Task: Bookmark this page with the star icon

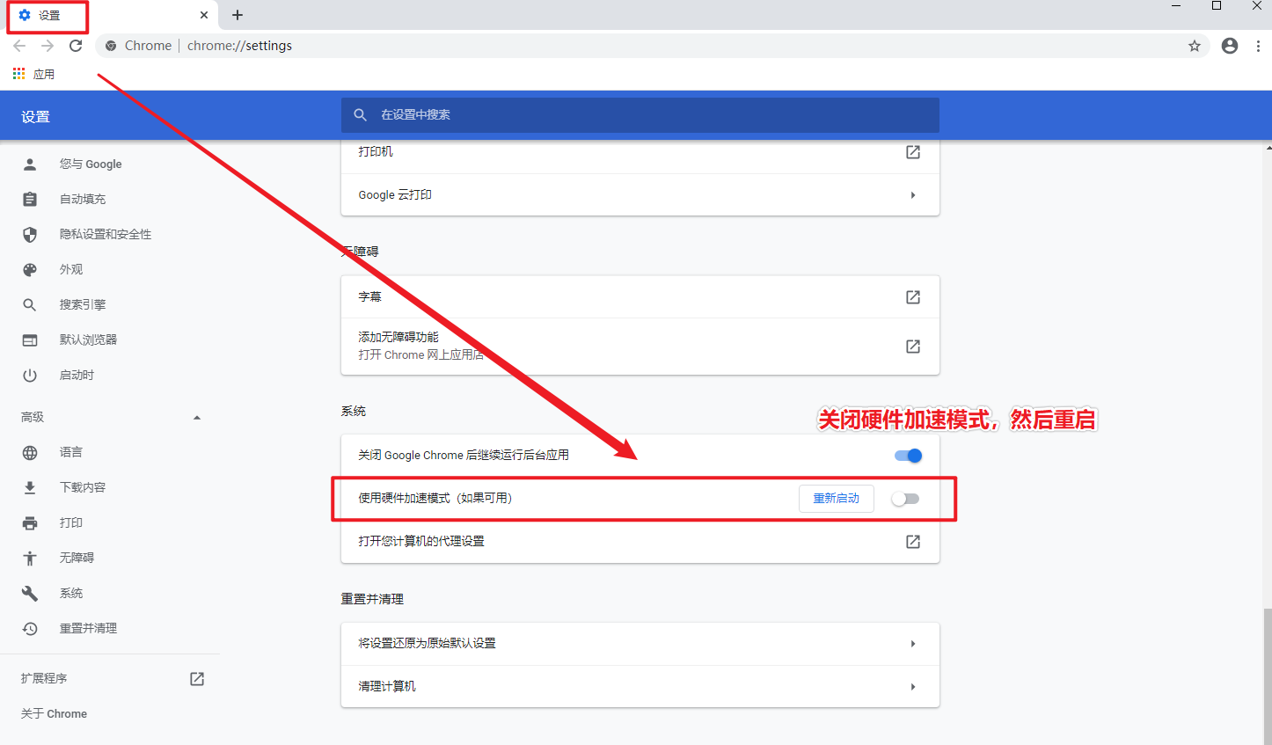Action: click(1195, 46)
